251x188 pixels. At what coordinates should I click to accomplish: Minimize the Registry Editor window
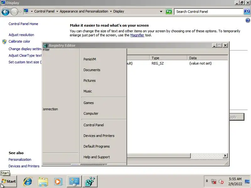point(214,45)
